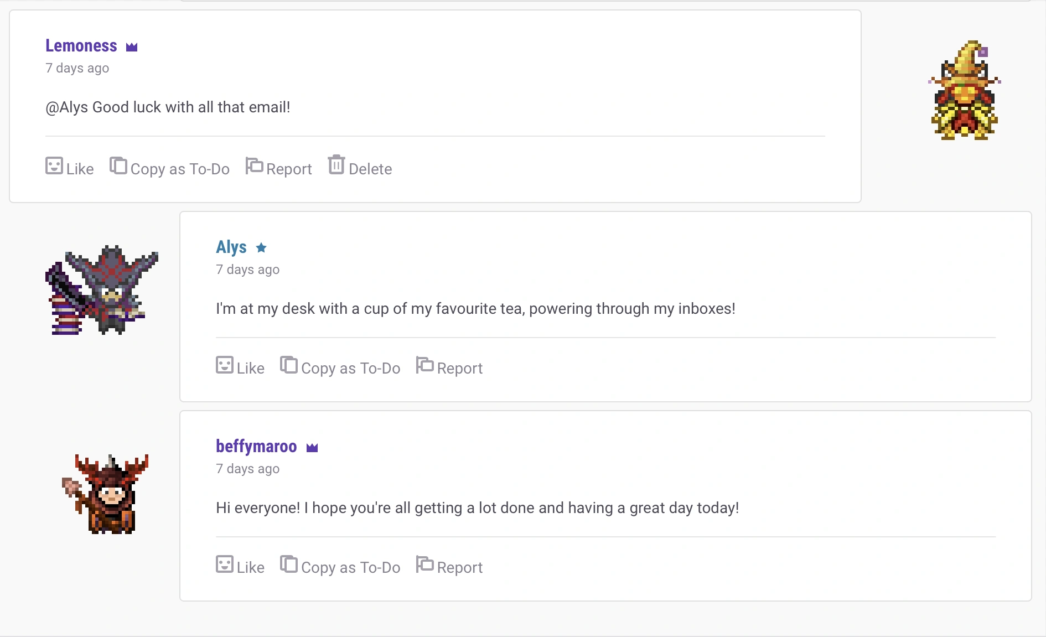Image resolution: width=1046 pixels, height=637 pixels.
Task: Like Lemoness's good luck message
Action: point(70,168)
